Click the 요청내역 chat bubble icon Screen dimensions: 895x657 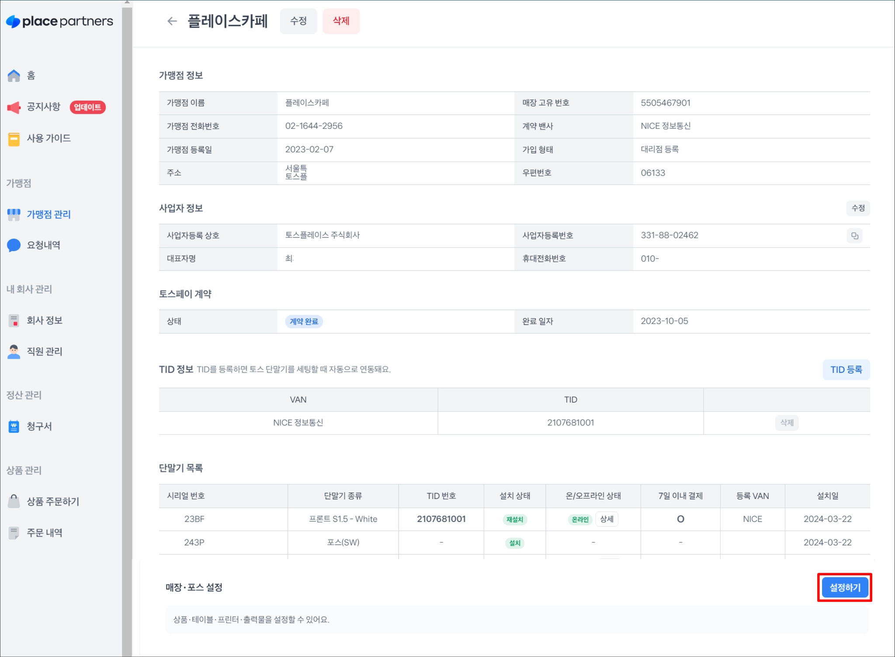coord(14,245)
